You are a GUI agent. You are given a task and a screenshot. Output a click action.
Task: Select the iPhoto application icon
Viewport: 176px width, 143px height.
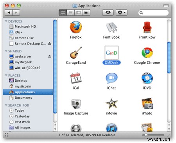coord(147,104)
